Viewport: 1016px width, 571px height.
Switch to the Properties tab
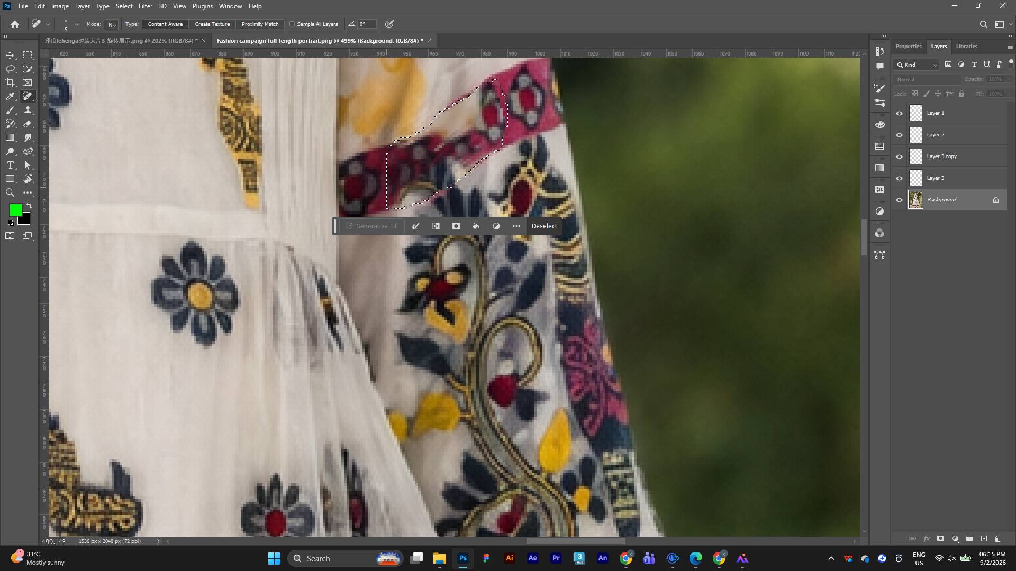point(909,47)
